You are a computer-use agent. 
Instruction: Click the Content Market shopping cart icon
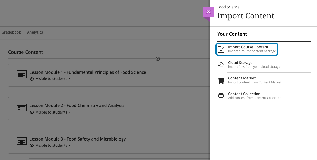tap(221, 81)
